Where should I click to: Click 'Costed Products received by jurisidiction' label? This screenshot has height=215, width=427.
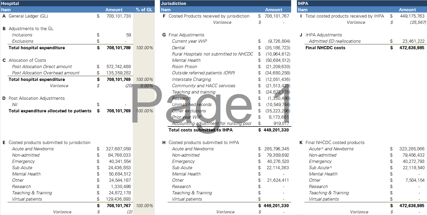click(x=209, y=16)
